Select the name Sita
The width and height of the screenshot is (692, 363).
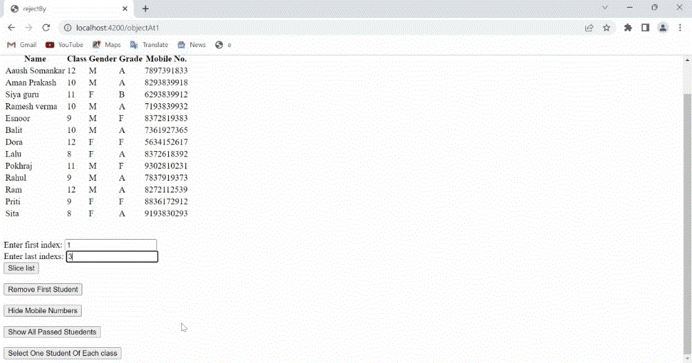click(x=12, y=214)
